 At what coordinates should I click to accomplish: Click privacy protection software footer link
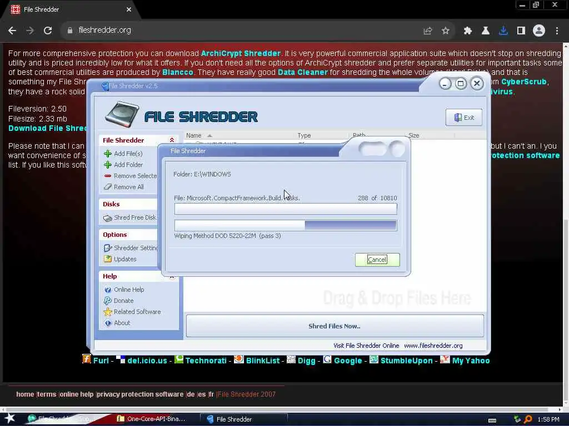(x=140, y=394)
